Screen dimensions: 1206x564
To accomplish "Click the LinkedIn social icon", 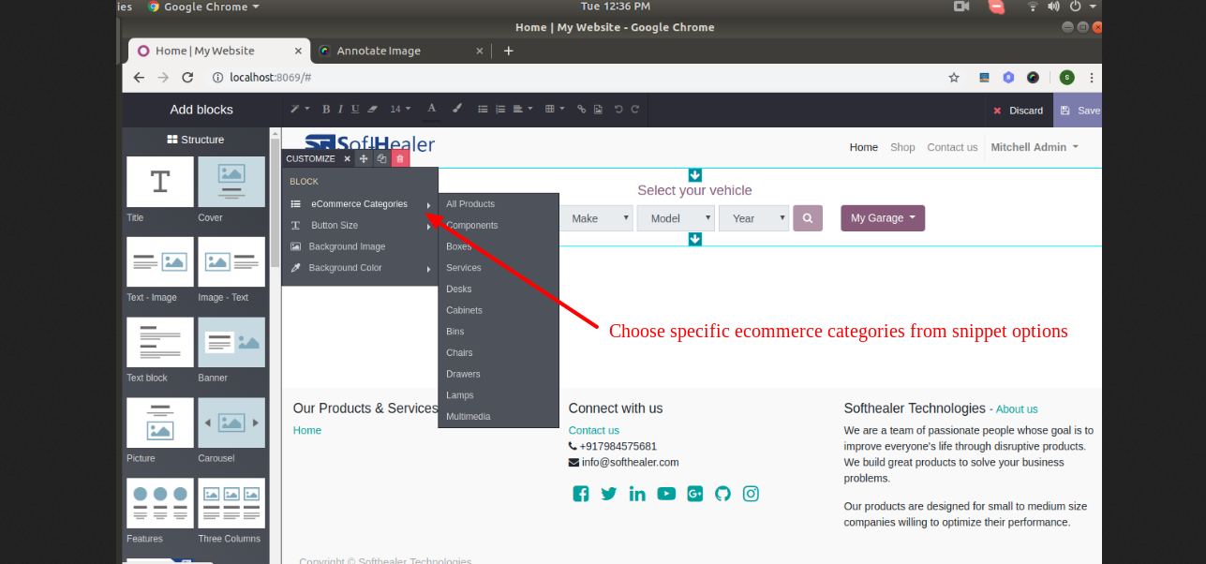I will pyautogui.click(x=637, y=494).
